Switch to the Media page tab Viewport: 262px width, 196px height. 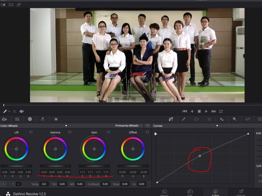click(164, 192)
